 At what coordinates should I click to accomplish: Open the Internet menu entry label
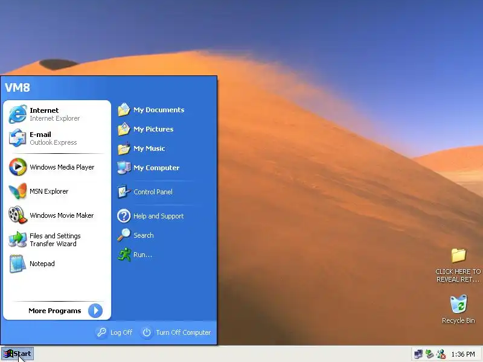pyautogui.click(x=44, y=110)
